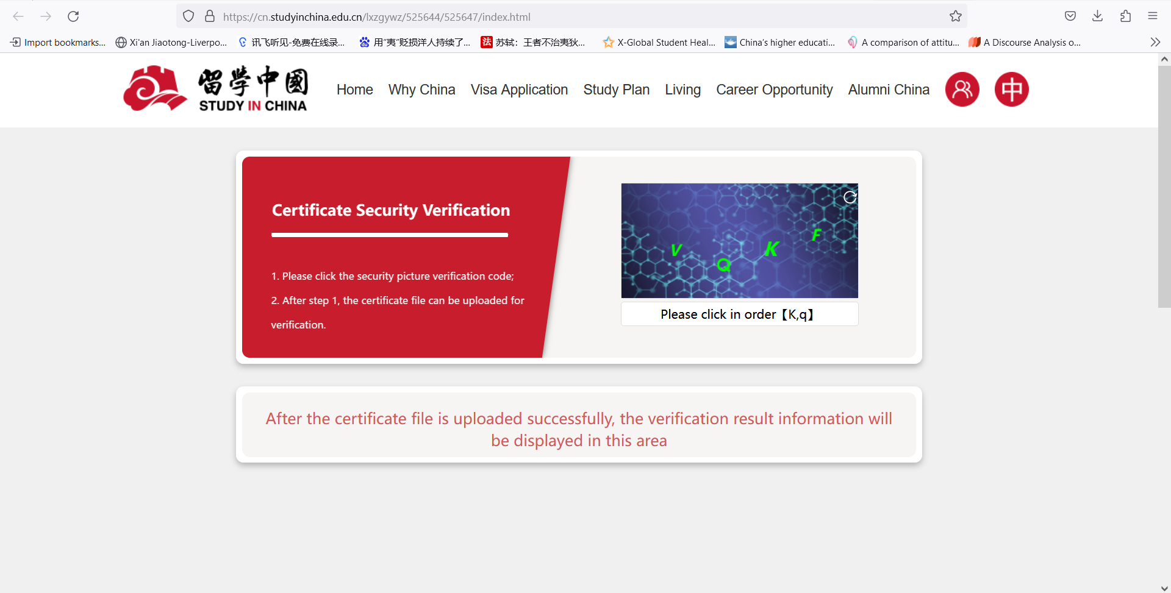Open the Alumni China menu
The width and height of the screenshot is (1171, 593).
889,90
